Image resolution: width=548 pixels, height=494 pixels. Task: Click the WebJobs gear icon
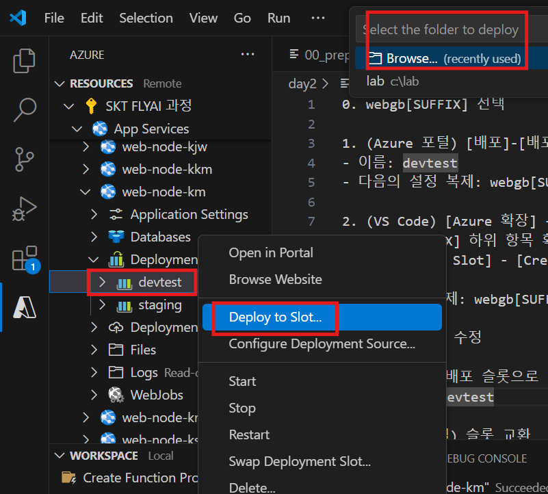pos(116,395)
